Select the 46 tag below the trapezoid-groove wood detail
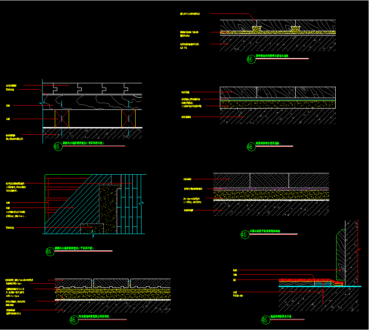The height and width of the screenshot is (330, 369). coord(251,59)
